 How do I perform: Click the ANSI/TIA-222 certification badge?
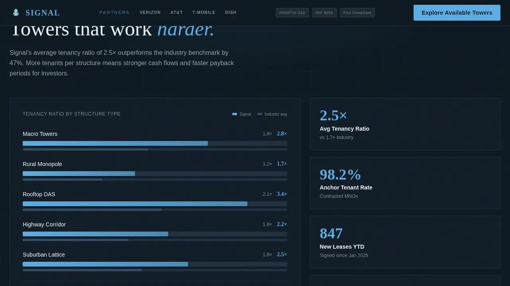292,13
